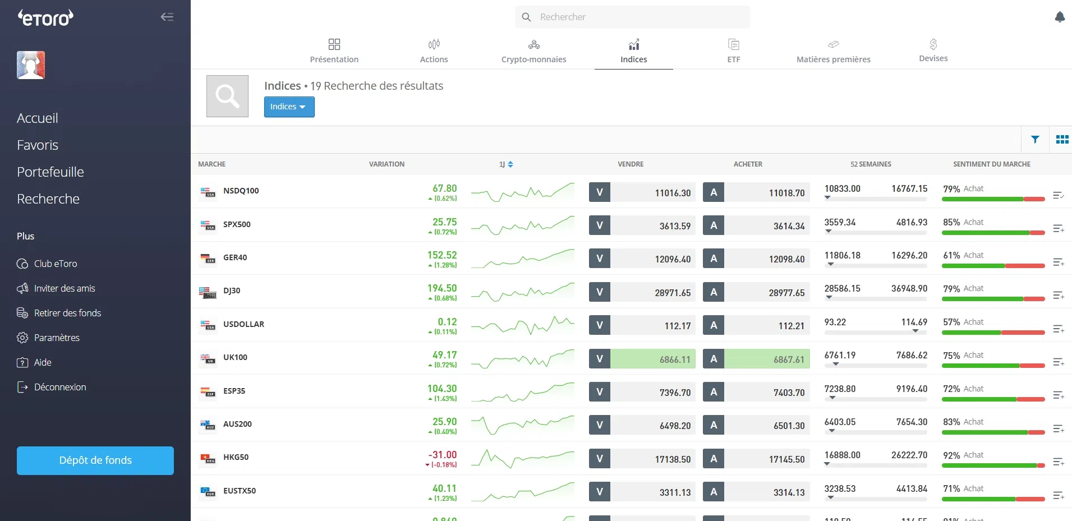Open the ETF tab
Viewport: 1072px width, 521px height.
(734, 51)
